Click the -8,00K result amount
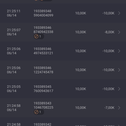Image resolution: width=126 pixels, height=126 pixels. 109,32
